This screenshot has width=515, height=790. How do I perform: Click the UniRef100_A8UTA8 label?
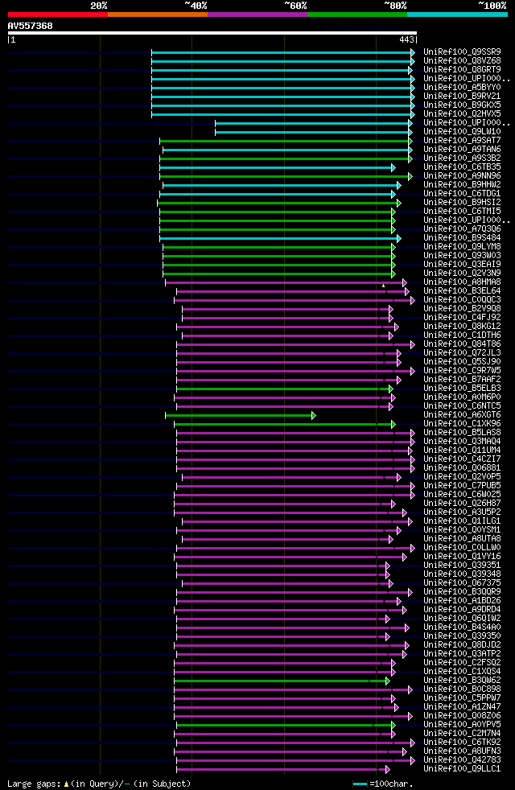tap(462, 539)
